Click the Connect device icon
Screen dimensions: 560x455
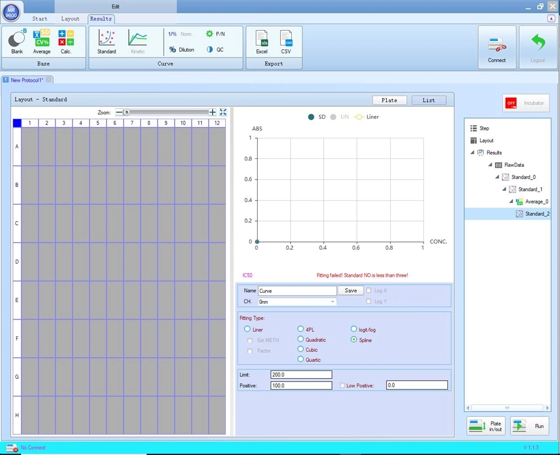pyautogui.click(x=497, y=48)
